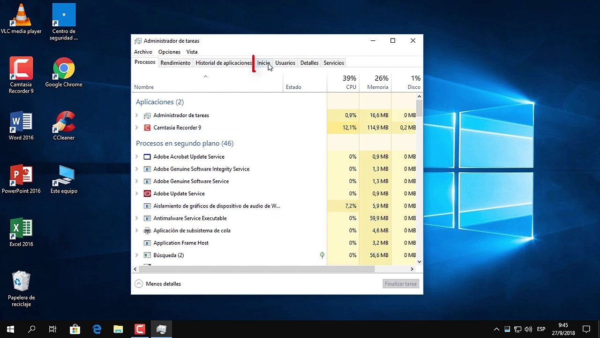Image resolution: width=600 pixels, height=338 pixels.
Task: Open the Vista menu
Action: (192, 52)
